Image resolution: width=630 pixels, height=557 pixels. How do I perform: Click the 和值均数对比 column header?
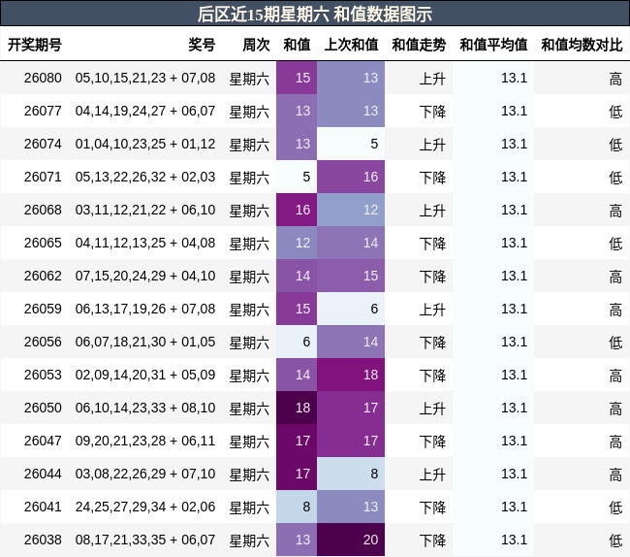582,45
